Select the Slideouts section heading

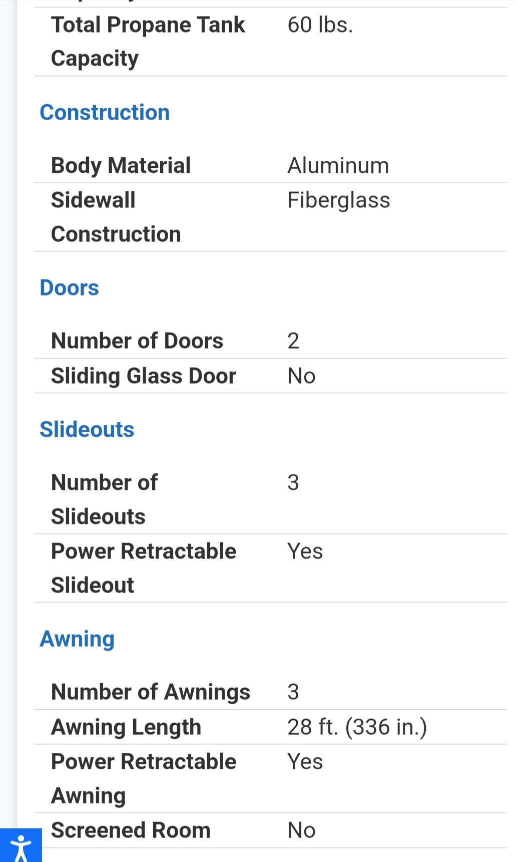coord(87,429)
